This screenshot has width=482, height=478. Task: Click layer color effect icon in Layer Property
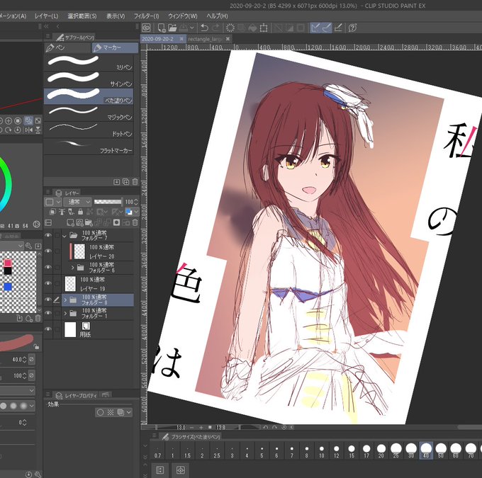click(x=120, y=412)
